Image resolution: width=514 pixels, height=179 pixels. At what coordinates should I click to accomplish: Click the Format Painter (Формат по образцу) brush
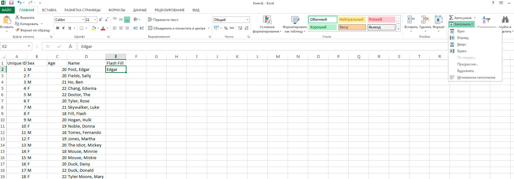[17, 30]
